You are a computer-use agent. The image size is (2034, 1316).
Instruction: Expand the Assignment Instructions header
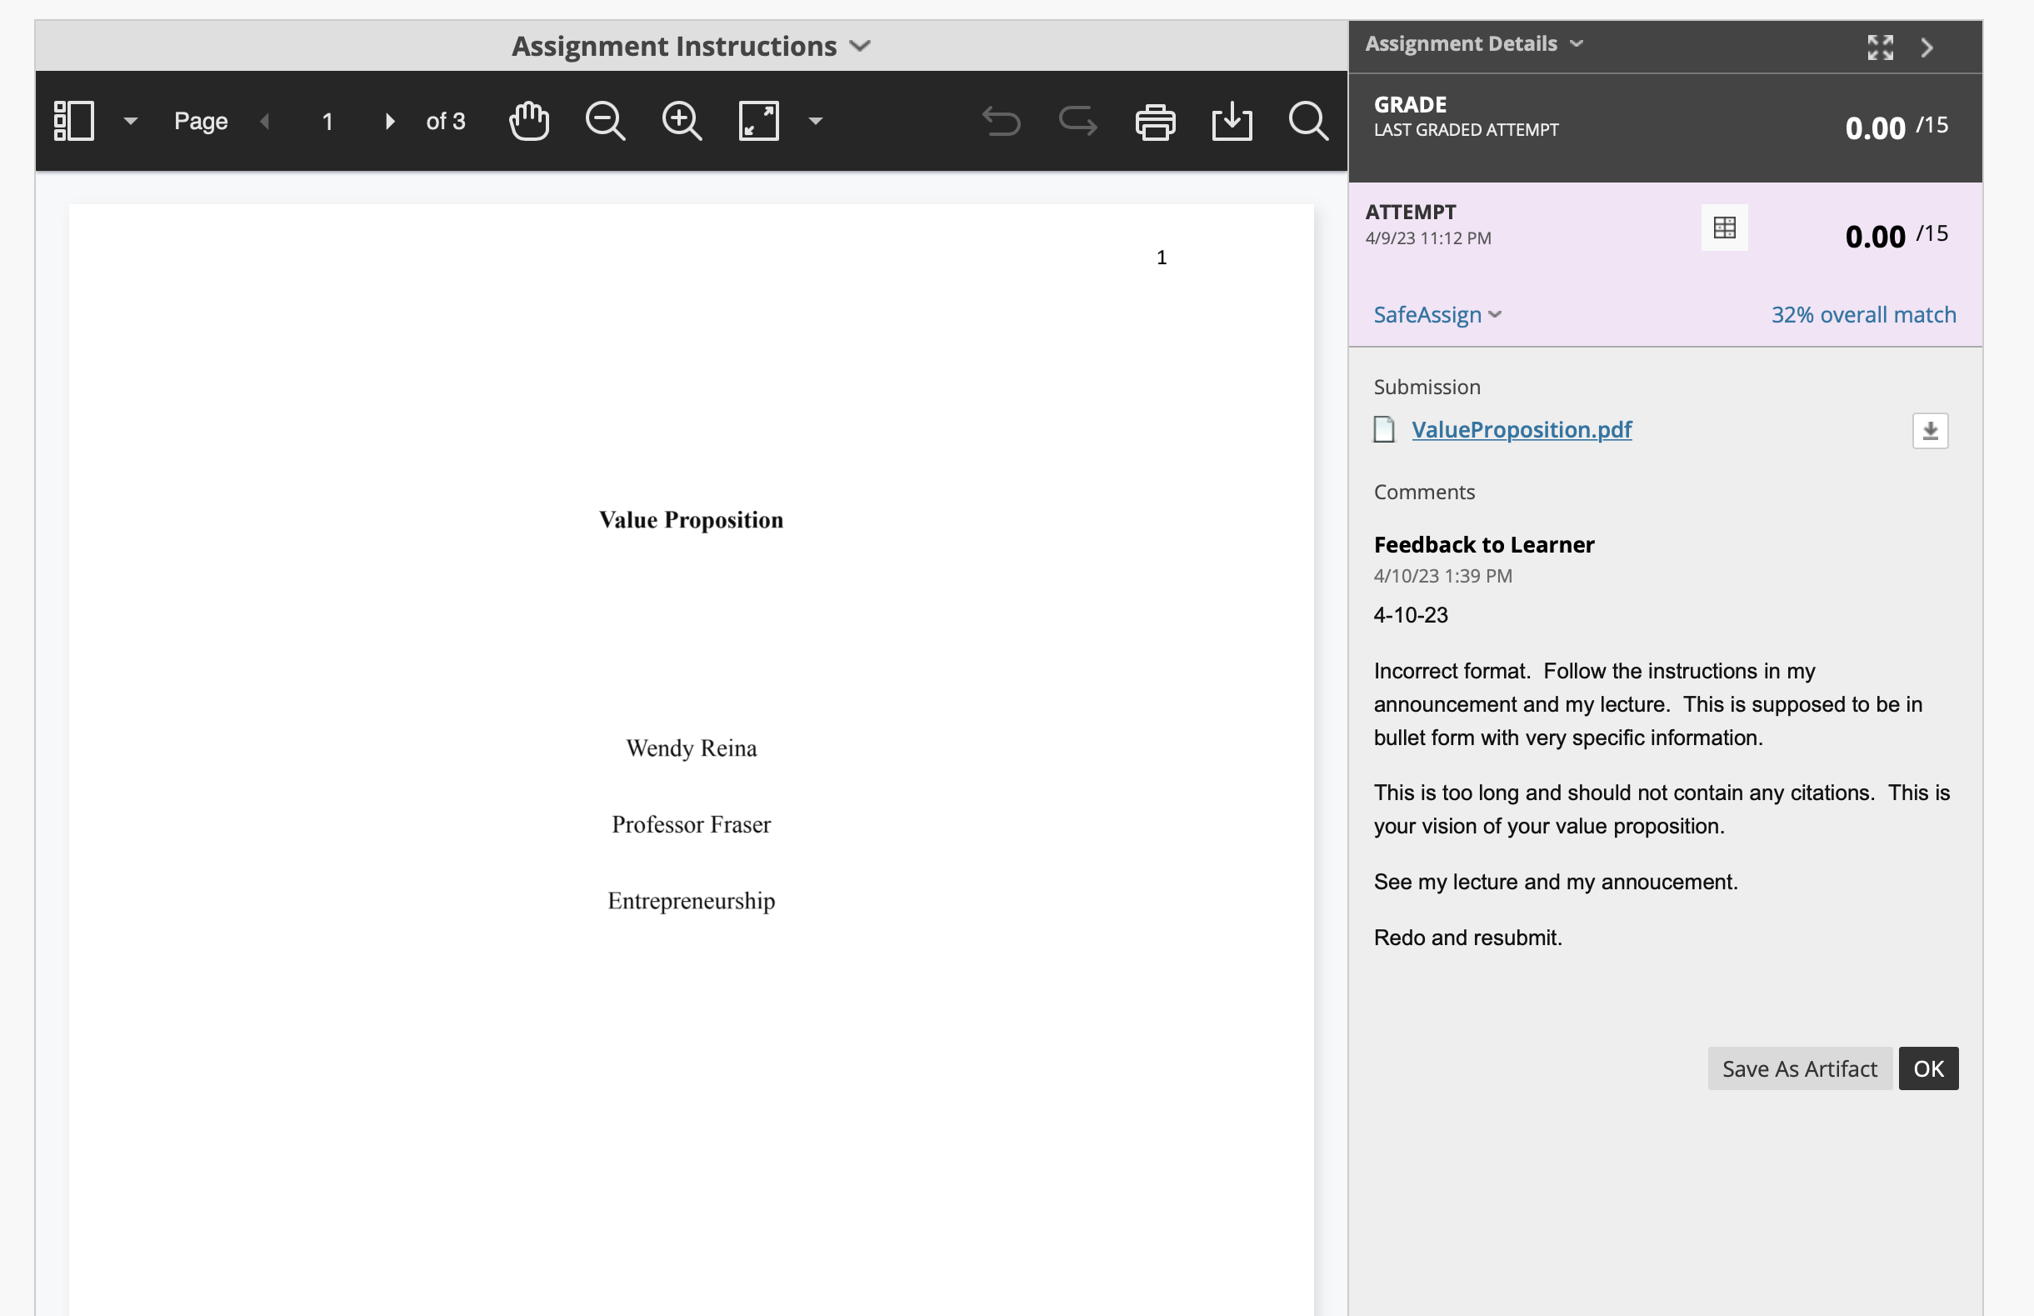[691, 45]
